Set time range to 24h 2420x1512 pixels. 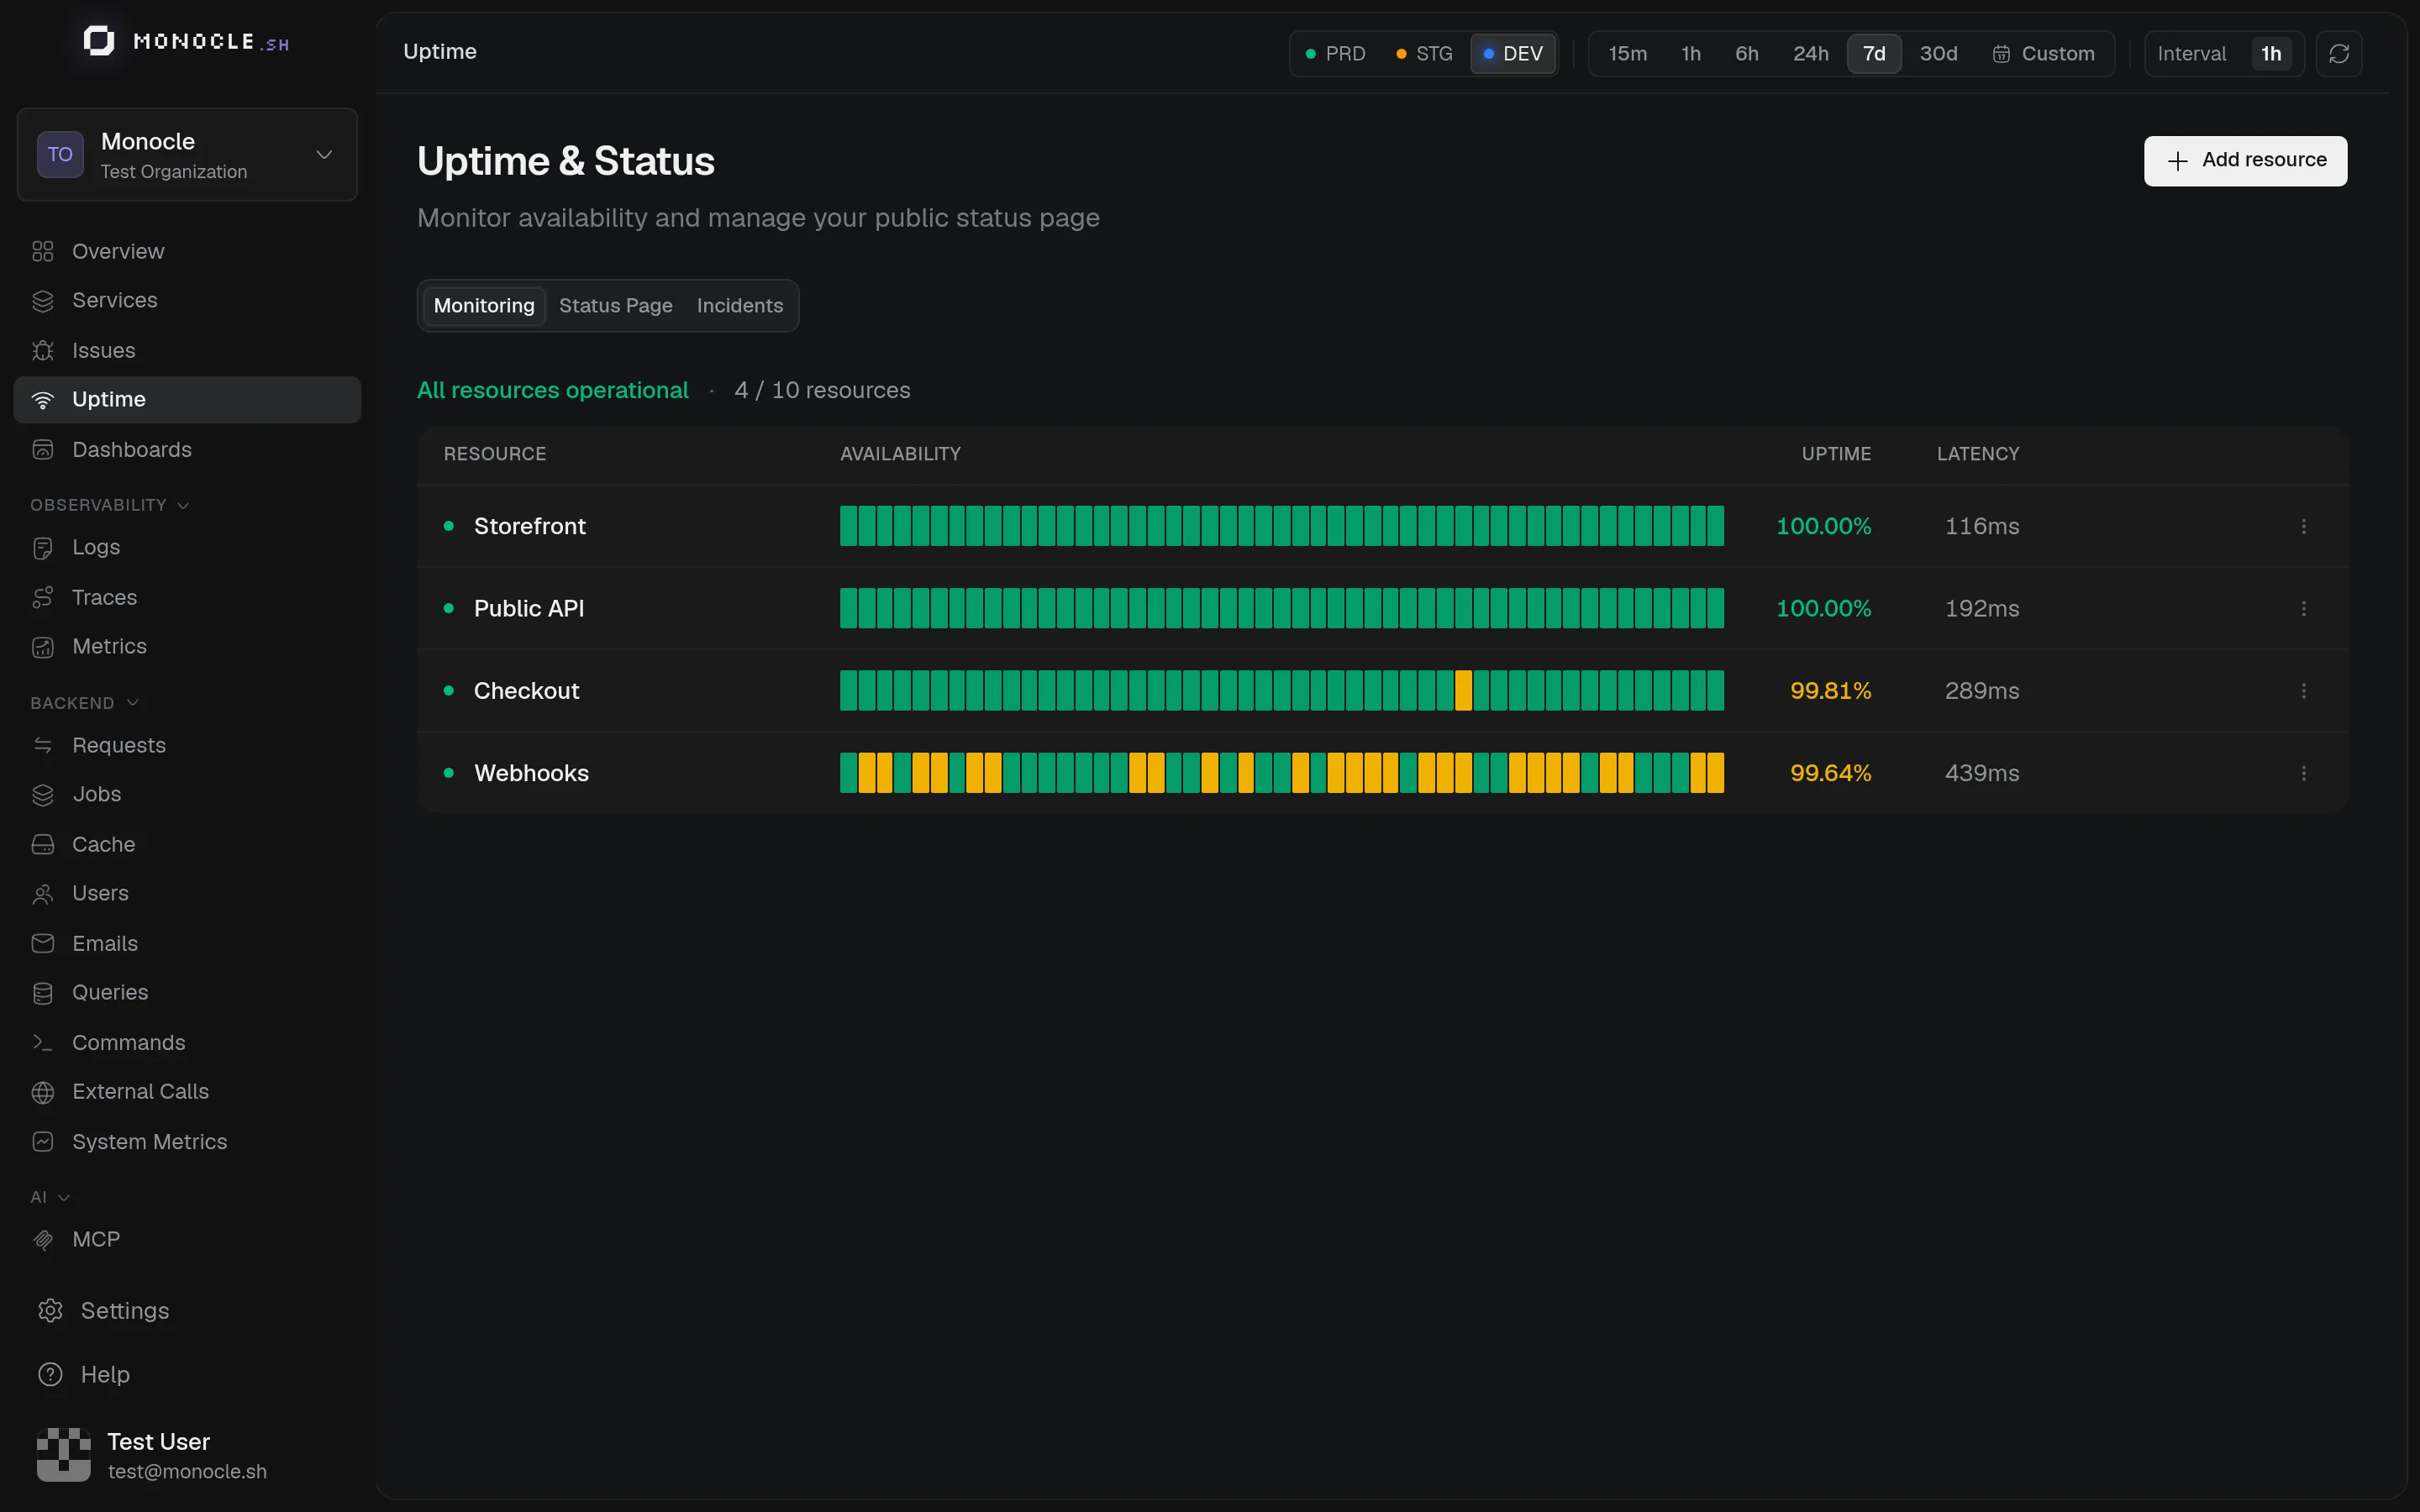tap(1810, 54)
